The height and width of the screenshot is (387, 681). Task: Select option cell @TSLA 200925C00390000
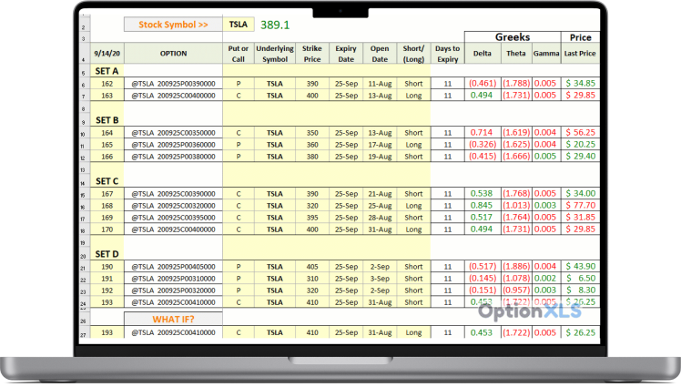click(173, 194)
